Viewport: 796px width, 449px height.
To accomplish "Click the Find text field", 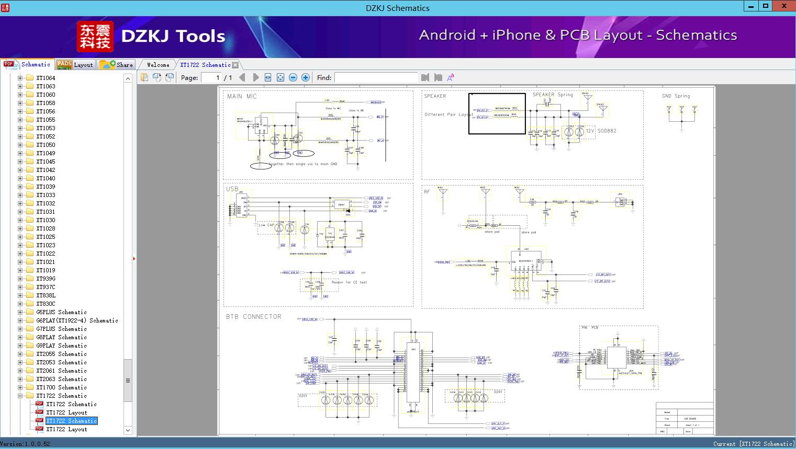I will [376, 77].
